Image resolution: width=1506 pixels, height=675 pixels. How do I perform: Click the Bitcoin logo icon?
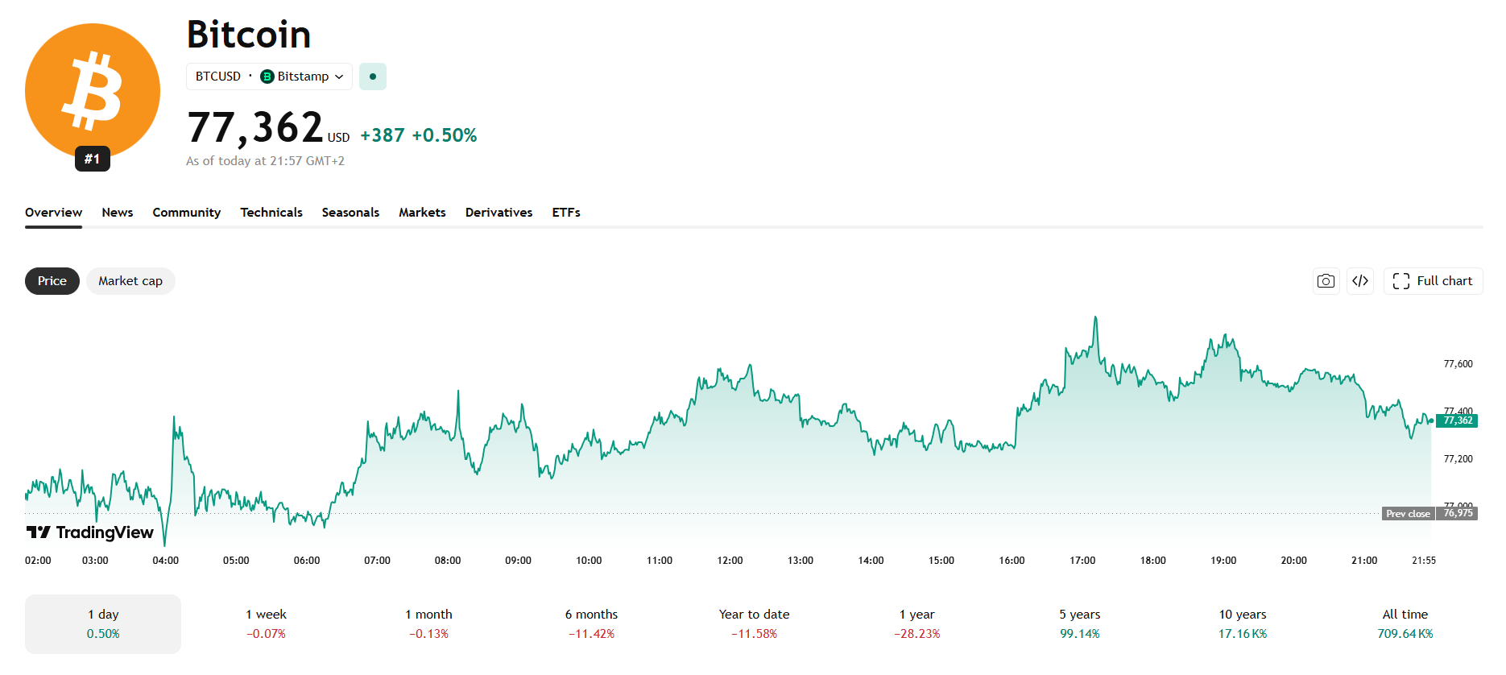click(93, 90)
